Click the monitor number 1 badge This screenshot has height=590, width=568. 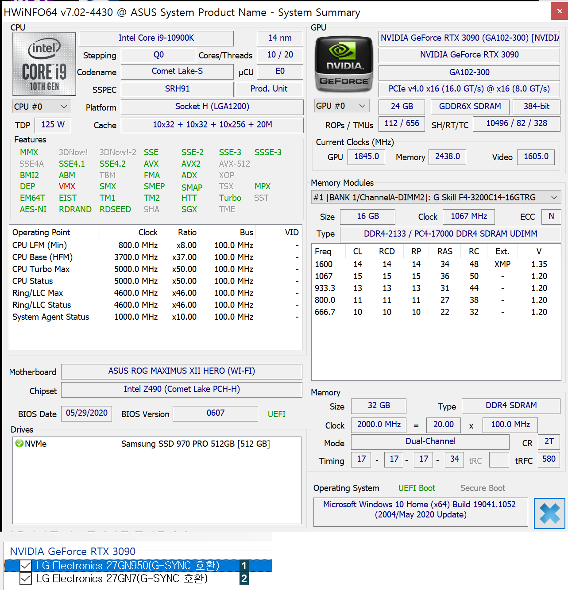click(244, 565)
